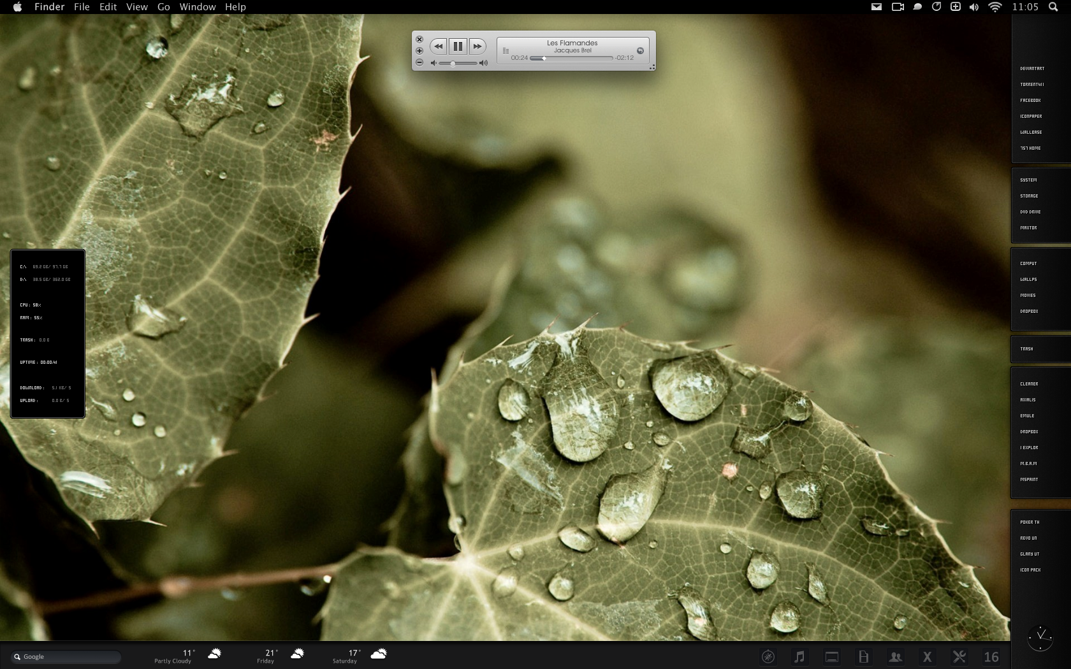The width and height of the screenshot is (1071, 669).
Task: Open the WALLBASE shortcut link
Action: 1031,133
